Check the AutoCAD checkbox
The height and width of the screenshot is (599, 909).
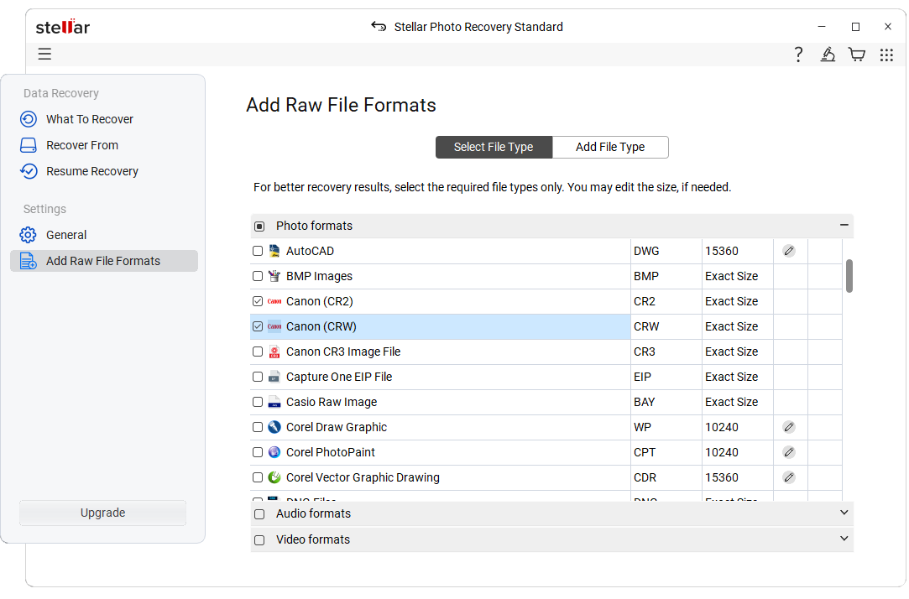[258, 252]
